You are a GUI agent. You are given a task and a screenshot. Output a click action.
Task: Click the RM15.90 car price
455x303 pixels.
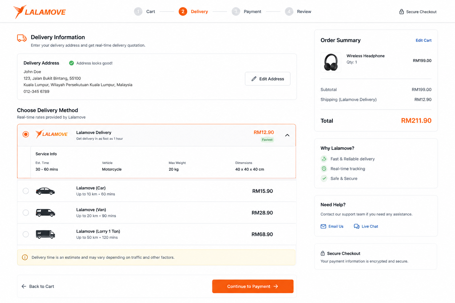pyautogui.click(x=262, y=191)
